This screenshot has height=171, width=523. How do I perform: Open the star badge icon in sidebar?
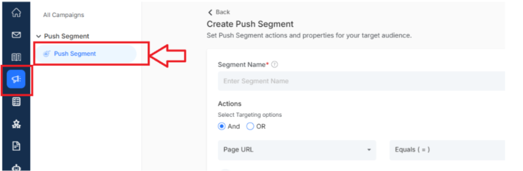tap(16, 124)
